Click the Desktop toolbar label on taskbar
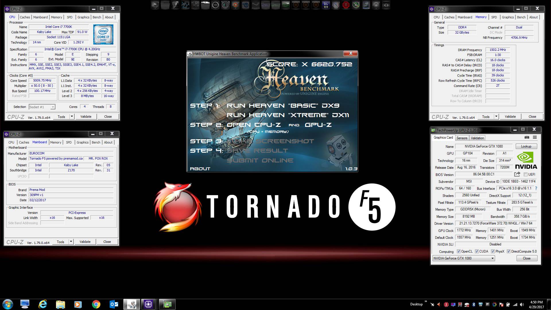The width and height of the screenshot is (551, 310). coord(416,304)
